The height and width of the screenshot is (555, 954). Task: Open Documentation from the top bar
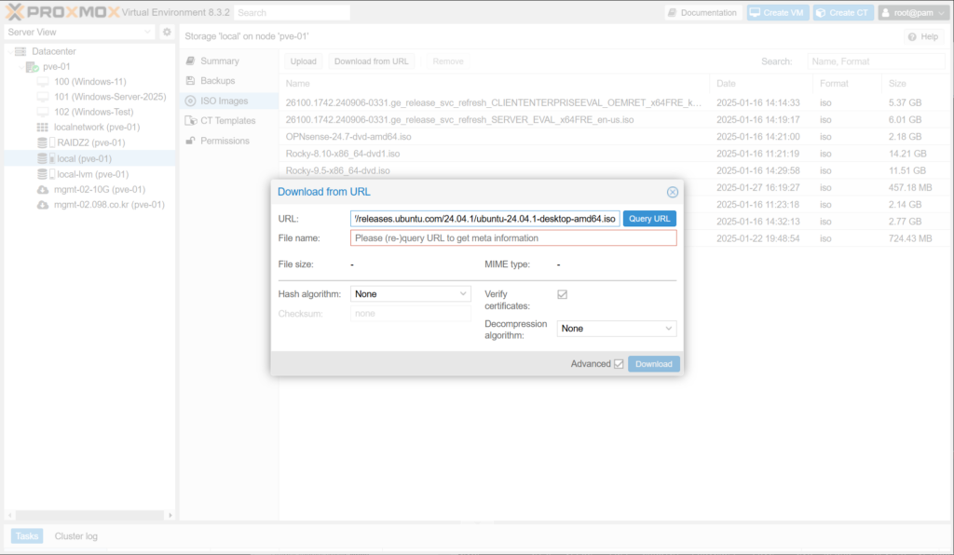click(702, 13)
